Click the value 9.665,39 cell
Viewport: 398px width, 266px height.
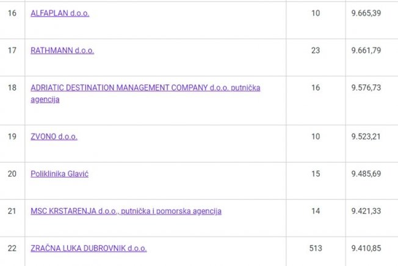pos(366,13)
